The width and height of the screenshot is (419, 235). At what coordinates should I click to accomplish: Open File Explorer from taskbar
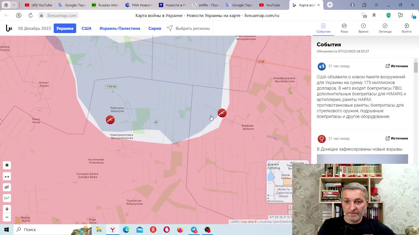coord(99,230)
